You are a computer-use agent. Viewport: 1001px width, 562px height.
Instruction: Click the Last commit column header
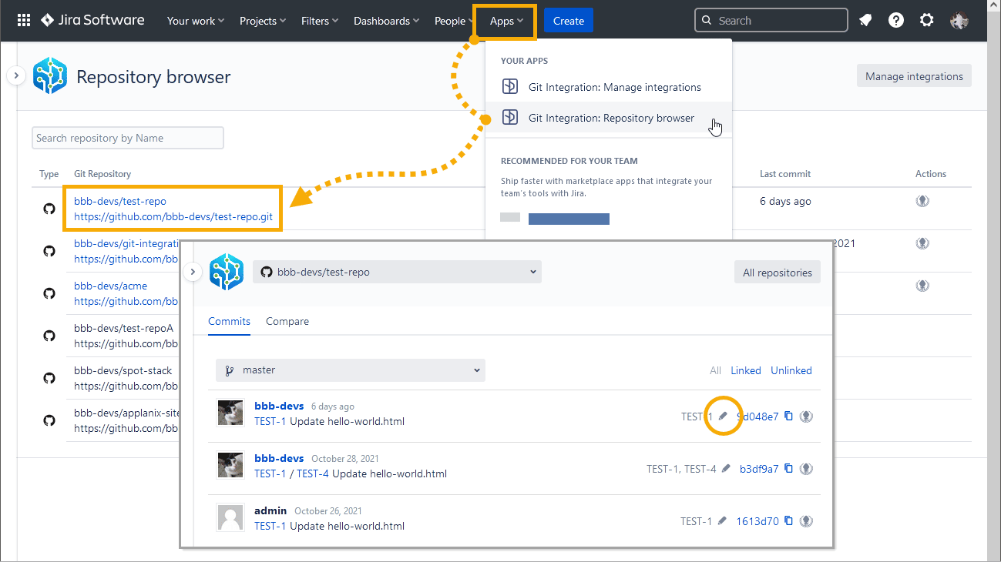[x=785, y=174]
